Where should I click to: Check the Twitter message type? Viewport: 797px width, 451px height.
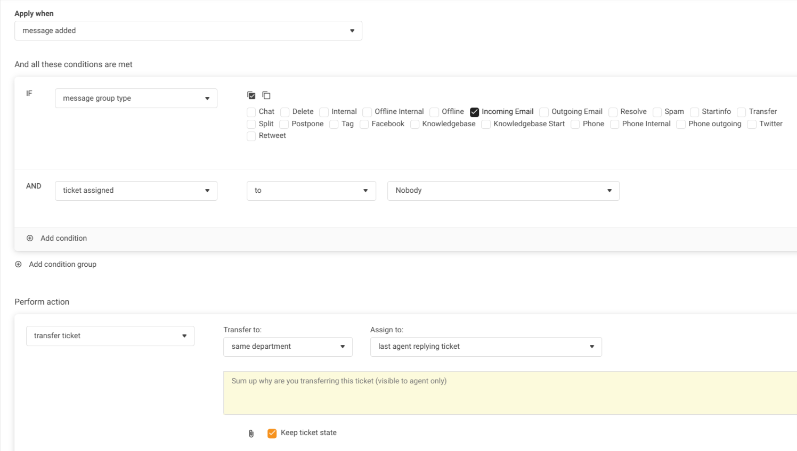[752, 124]
